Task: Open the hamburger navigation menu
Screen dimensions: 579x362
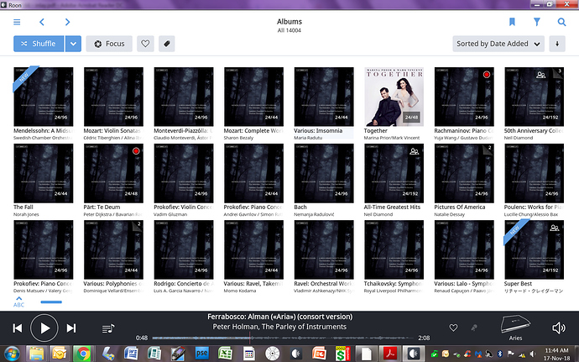Action: click(17, 22)
